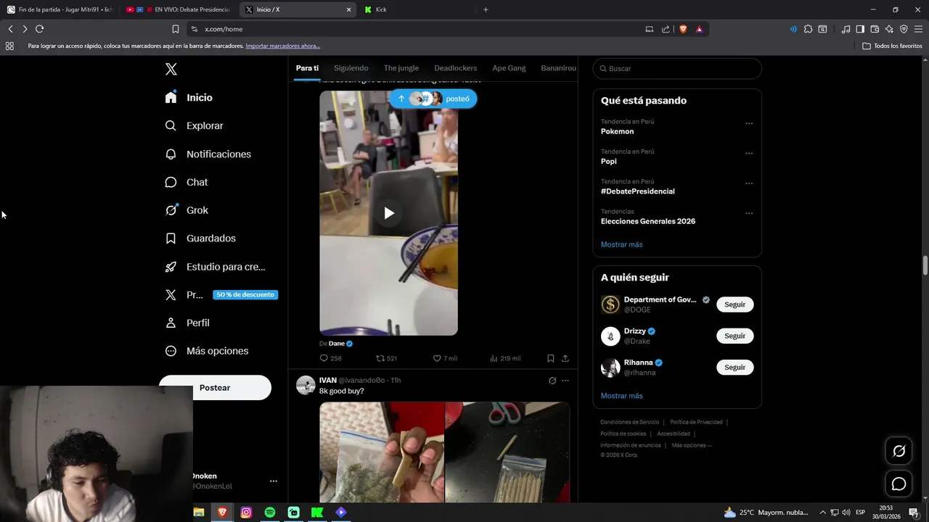Open account menu dots next to Onoken
The width and height of the screenshot is (929, 522).
point(274,481)
